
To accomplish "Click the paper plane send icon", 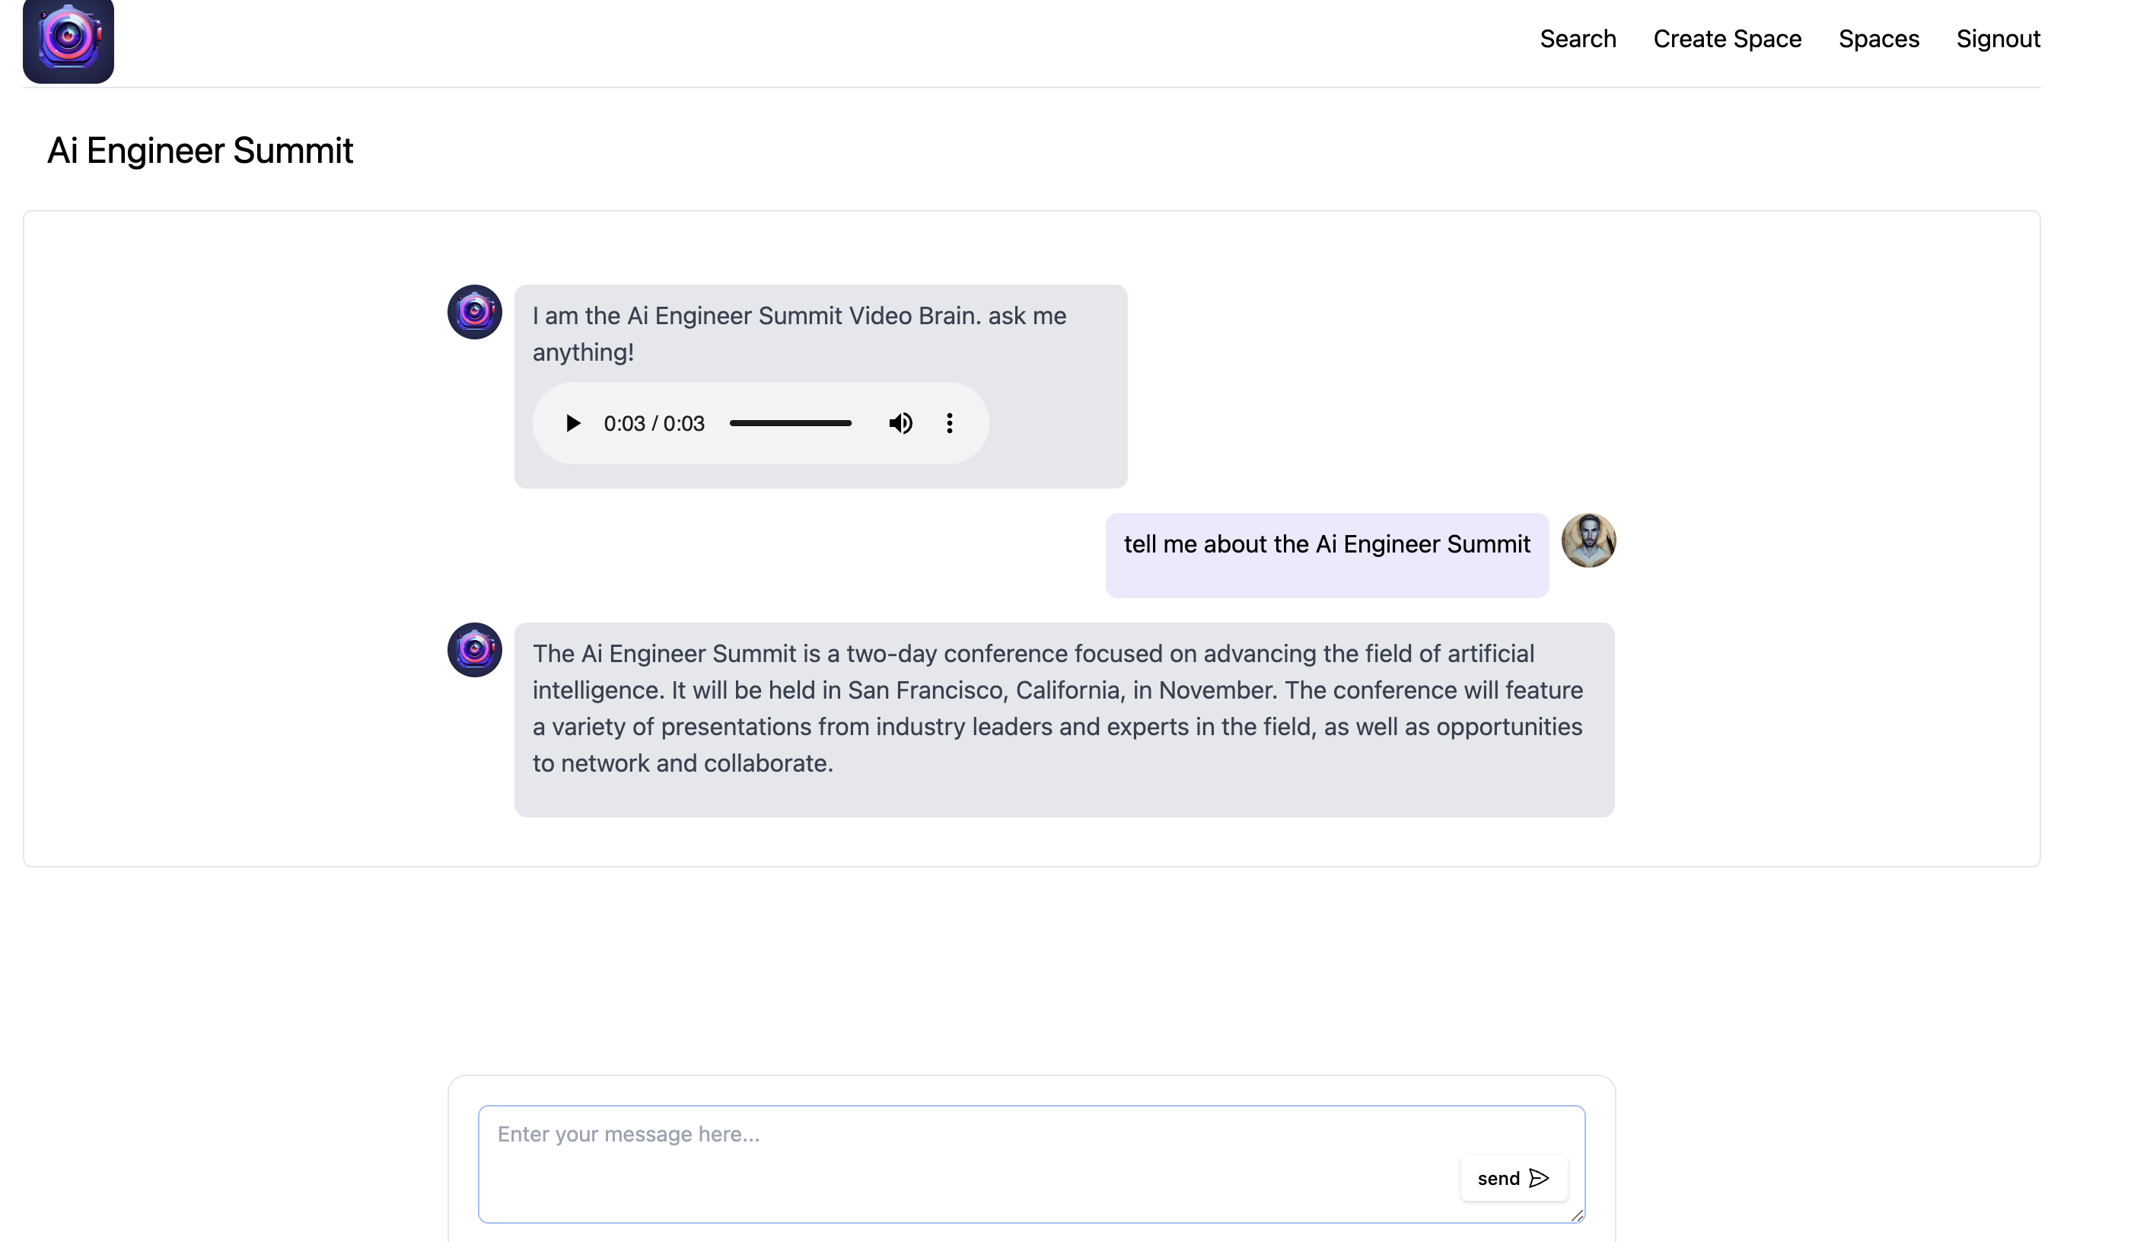I will point(1538,1177).
